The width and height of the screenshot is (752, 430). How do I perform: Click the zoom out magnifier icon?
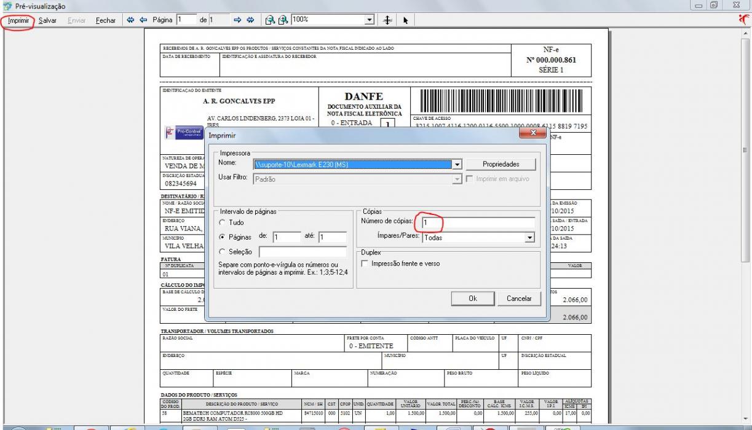[270, 20]
